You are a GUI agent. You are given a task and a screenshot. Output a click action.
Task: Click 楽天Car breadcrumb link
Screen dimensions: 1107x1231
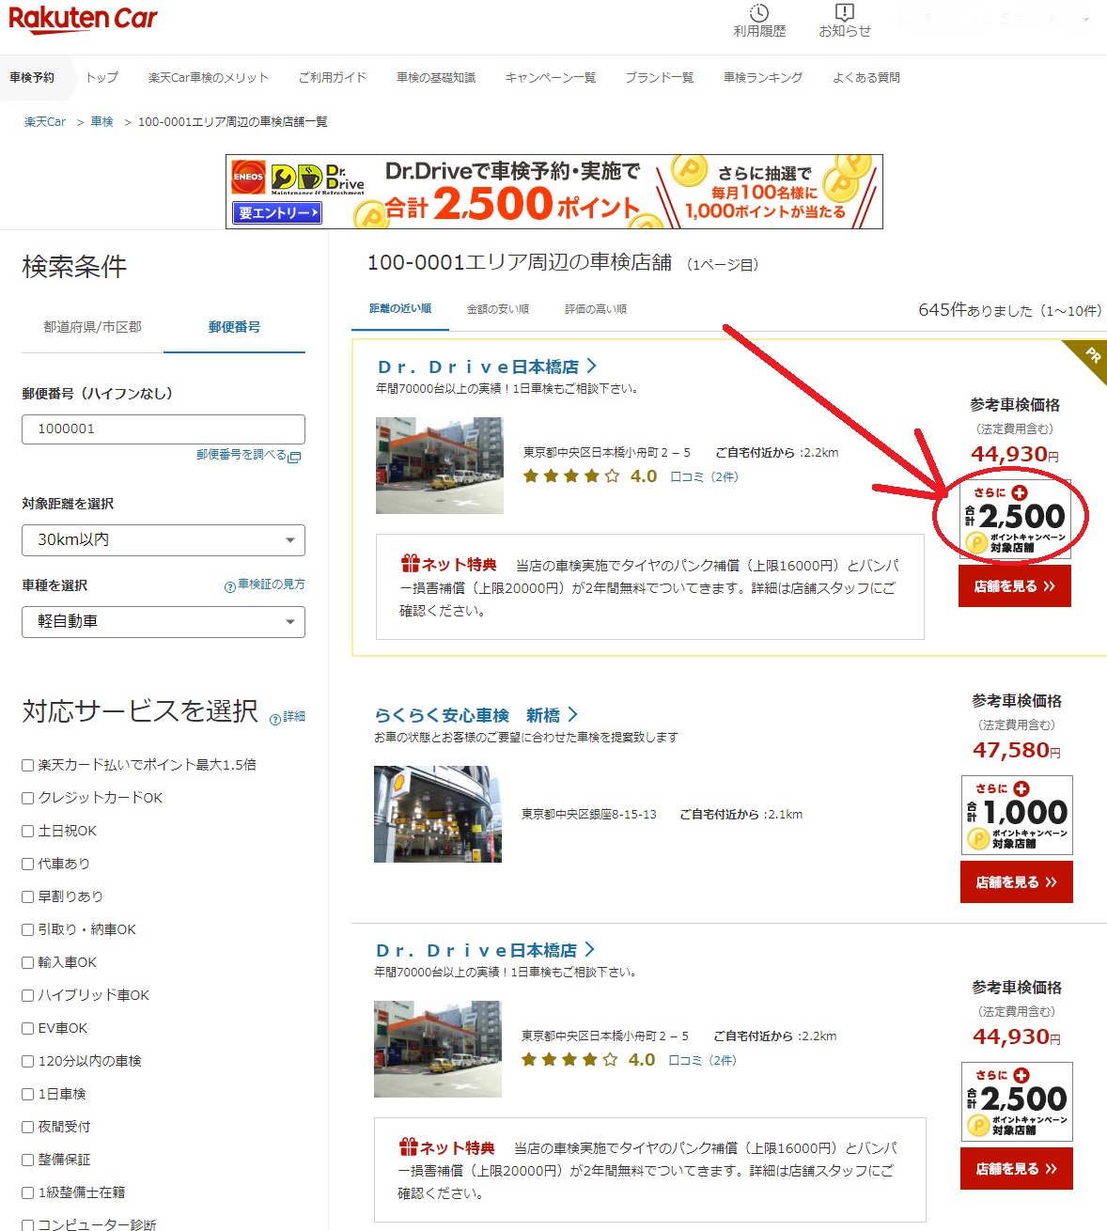pyautogui.click(x=45, y=122)
